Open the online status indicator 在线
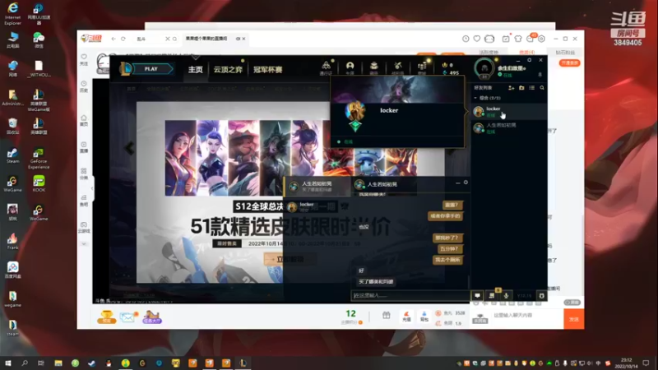658x370 pixels. pyautogui.click(x=505, y=75)
